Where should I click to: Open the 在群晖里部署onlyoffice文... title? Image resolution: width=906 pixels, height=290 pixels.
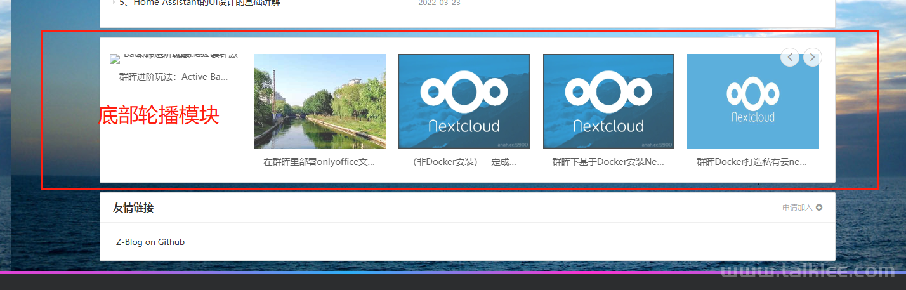click(319, 162)
